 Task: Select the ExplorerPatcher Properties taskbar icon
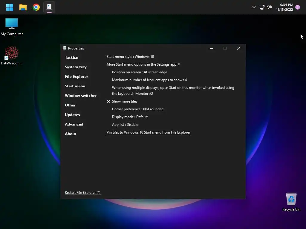pos(49,7)
